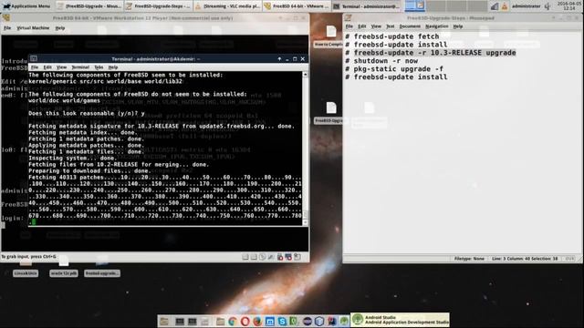This screenshot has height=328, width=584.
Task: Open Skype from the dock
Action: [282, 321]
